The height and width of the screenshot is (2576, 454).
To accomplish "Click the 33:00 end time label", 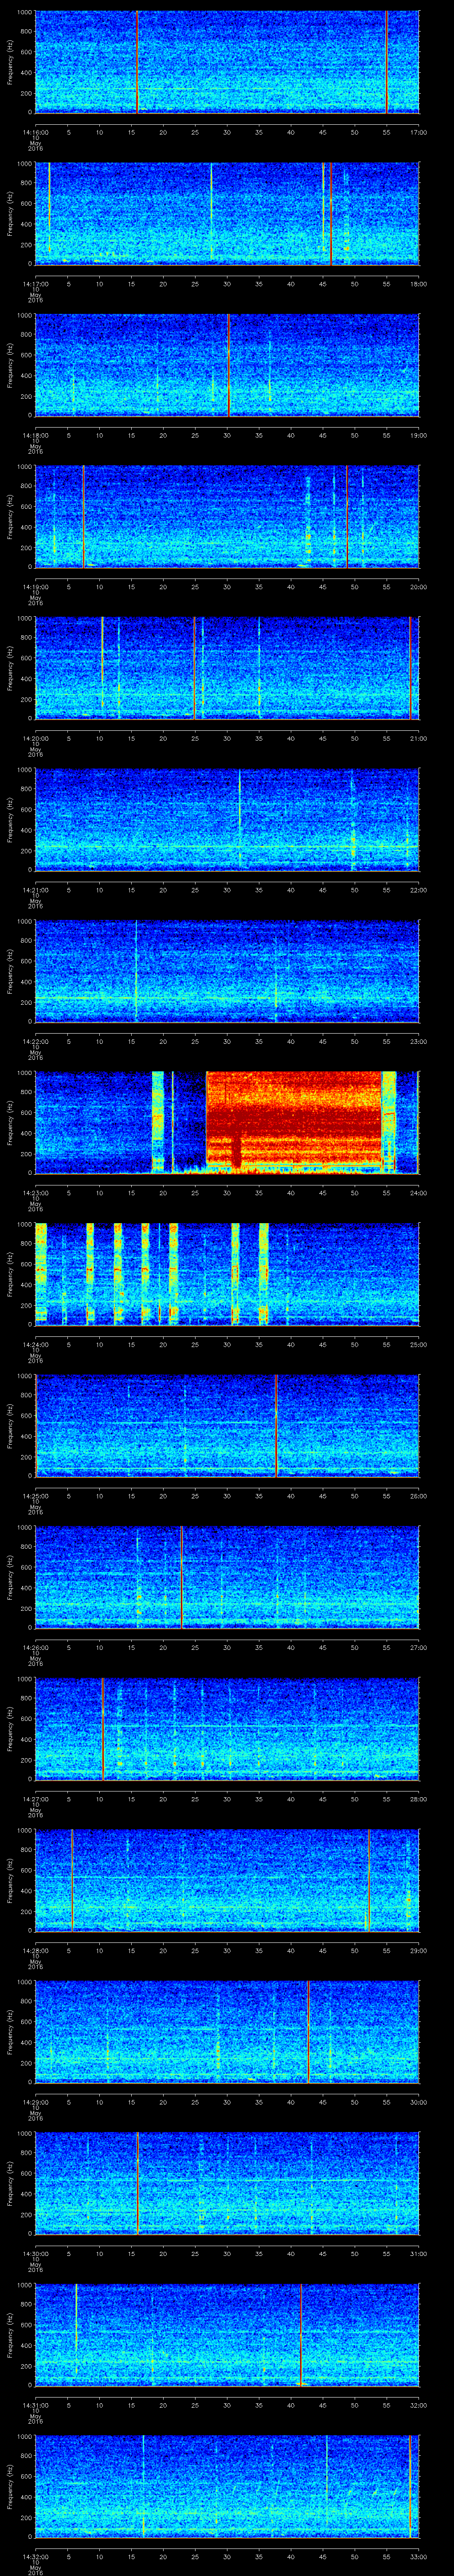I will [418, 2556].
